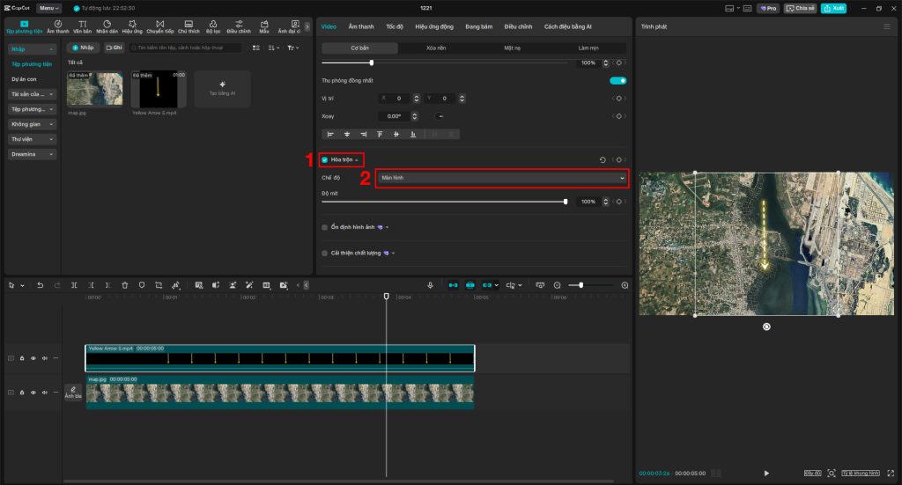Screen dimensions: 902x485
Task: Open the Âm thanh (audio) media panel
Action: 57,26
